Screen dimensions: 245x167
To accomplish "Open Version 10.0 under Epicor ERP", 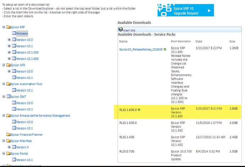I will (24, 40).
